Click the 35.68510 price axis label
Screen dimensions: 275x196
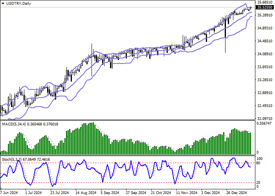coord(264,2)
